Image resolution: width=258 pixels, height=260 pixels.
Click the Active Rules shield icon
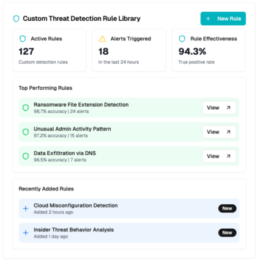23,39
